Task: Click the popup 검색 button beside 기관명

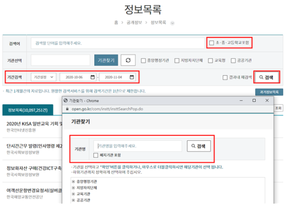Action: 199,146
